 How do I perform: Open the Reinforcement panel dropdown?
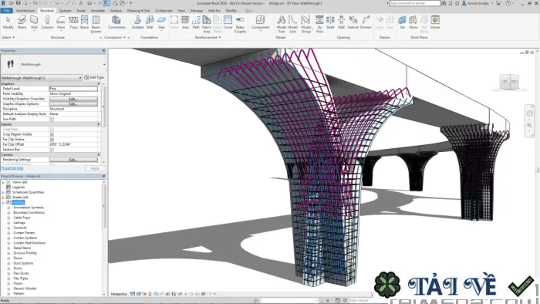tap(208, 37)
